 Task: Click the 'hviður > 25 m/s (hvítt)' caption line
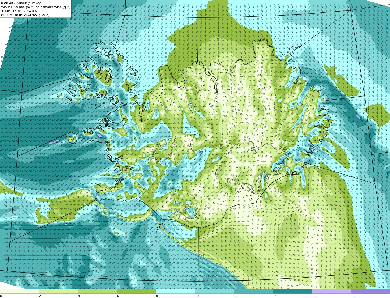coord(35,7)
